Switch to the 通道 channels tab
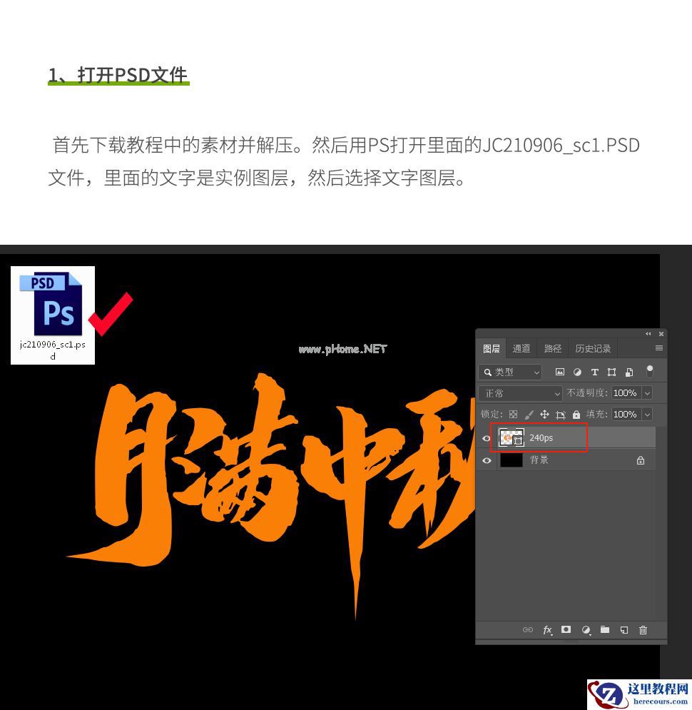 (521, 348)
